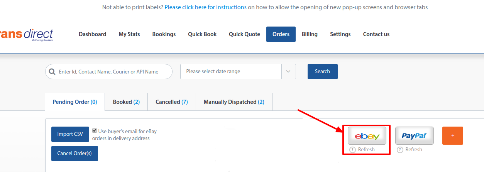Open 'Please click here for instructions' link
484x172 pixels.
205,7
